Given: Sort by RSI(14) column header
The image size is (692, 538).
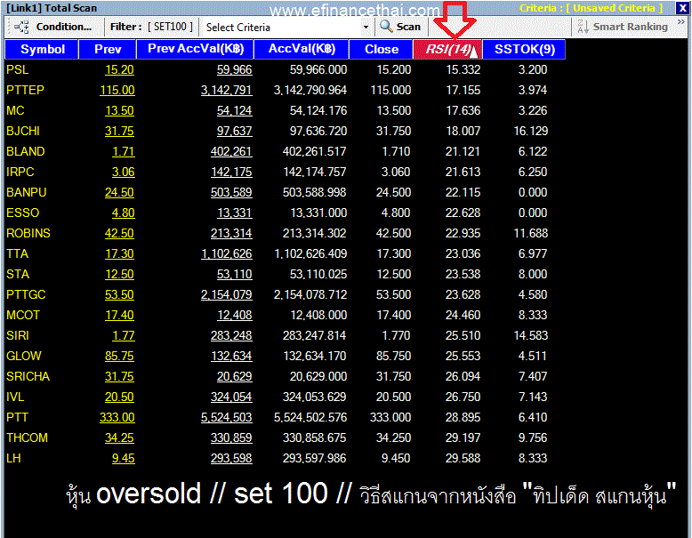Looking at the screenshot, I should [447, 49].
